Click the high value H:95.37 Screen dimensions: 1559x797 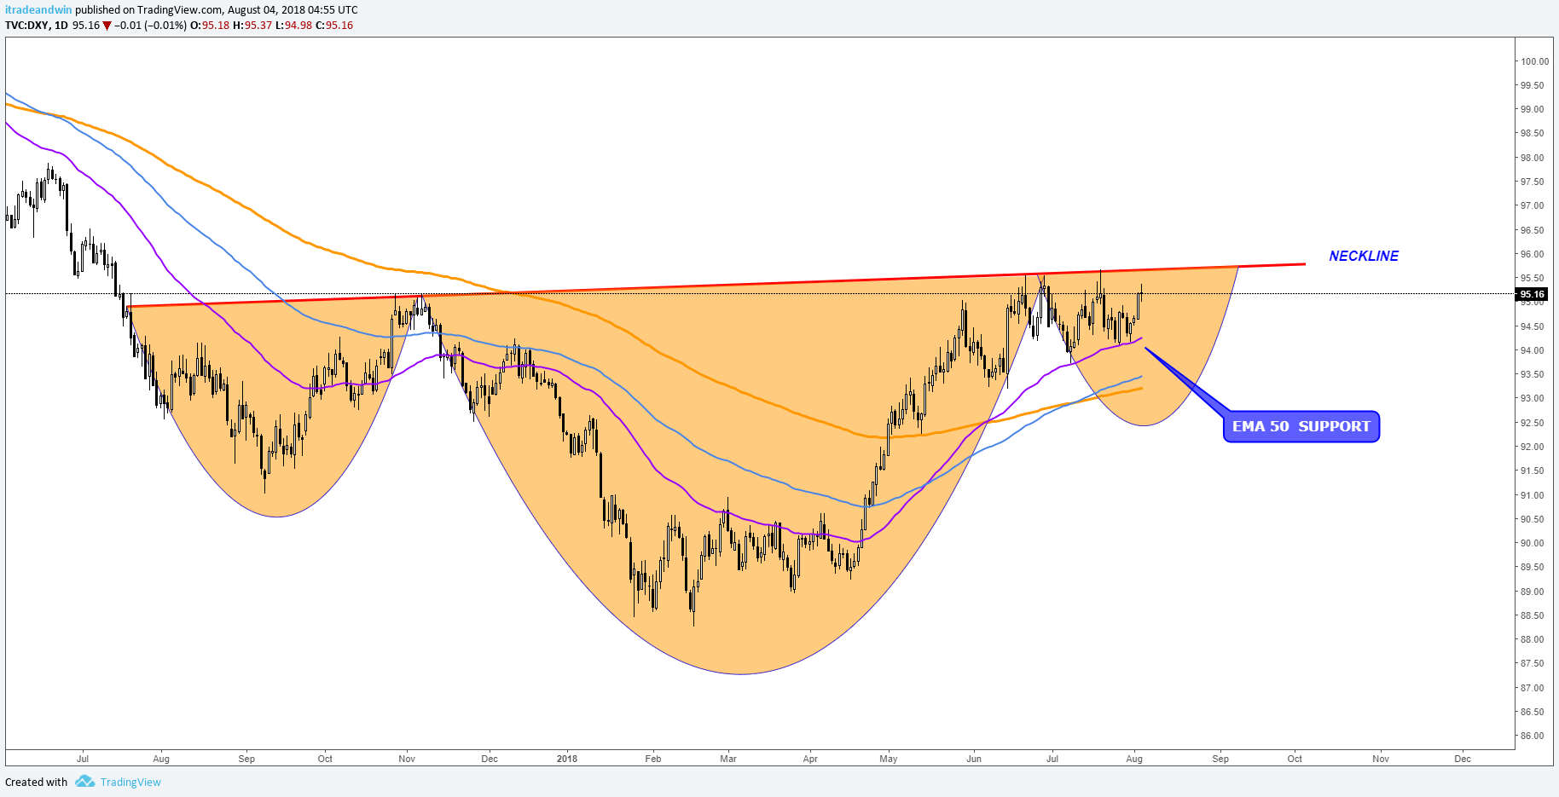(x=252, y=26)
